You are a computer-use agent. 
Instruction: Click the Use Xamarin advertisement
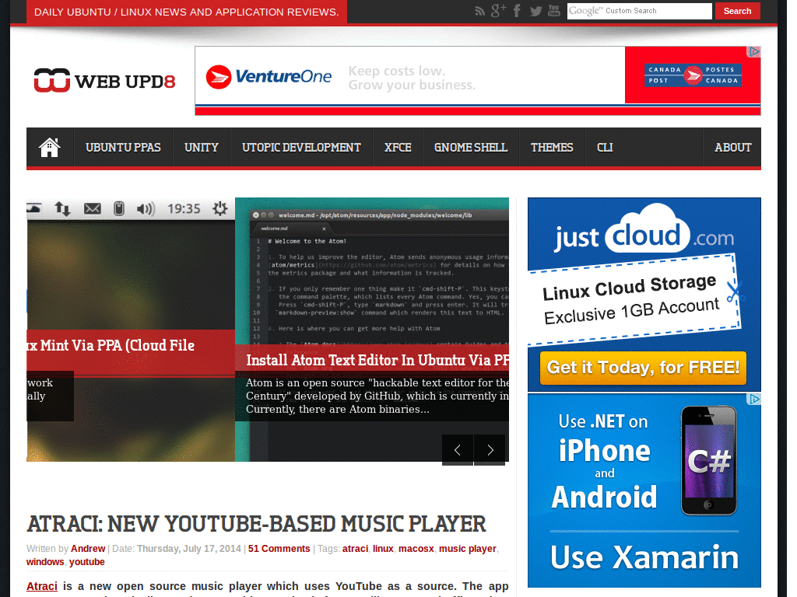(644, 491)
